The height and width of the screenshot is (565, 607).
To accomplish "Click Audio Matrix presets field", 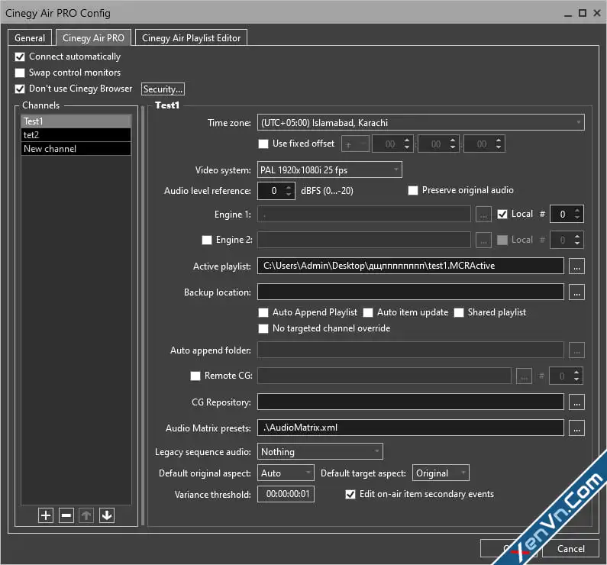I will coord(410,428).
